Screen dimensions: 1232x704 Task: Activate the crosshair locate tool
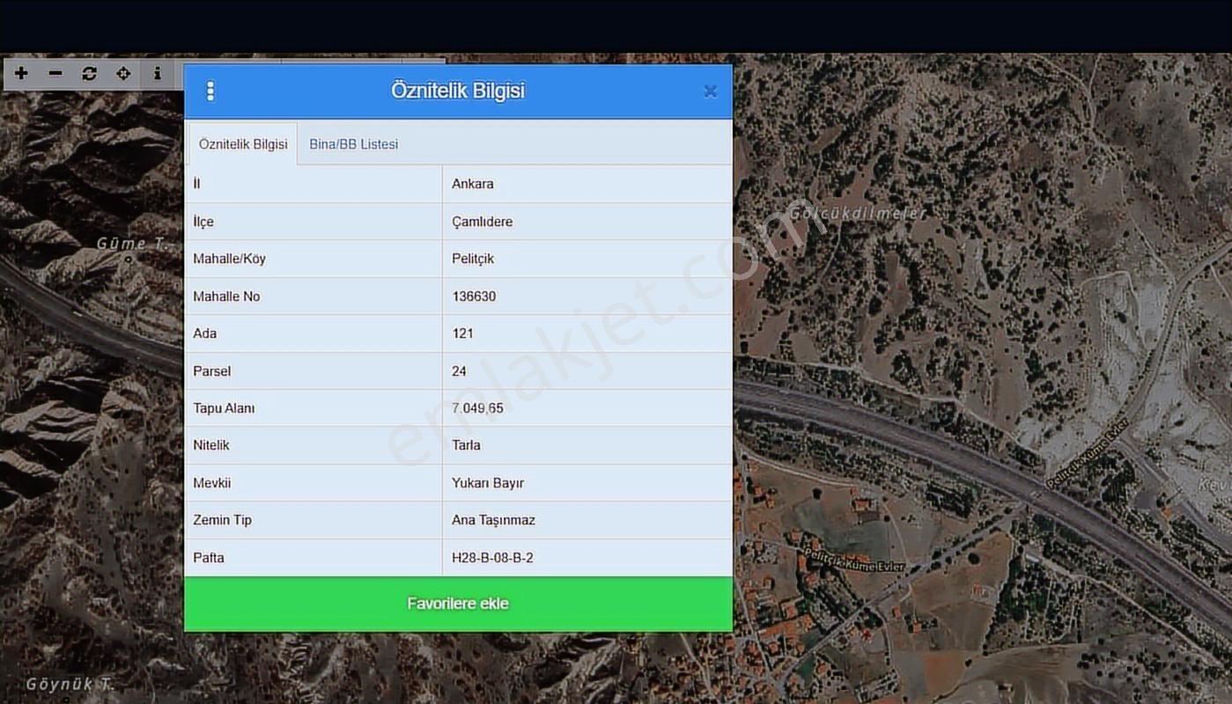(x=123, y=74)
